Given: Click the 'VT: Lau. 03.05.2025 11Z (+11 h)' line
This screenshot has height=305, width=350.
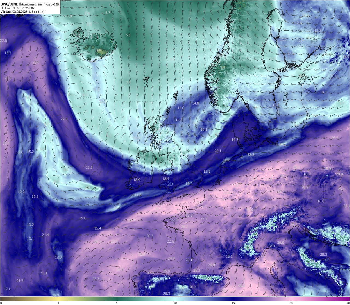Looking at the screenshot, I should (23, 12).
